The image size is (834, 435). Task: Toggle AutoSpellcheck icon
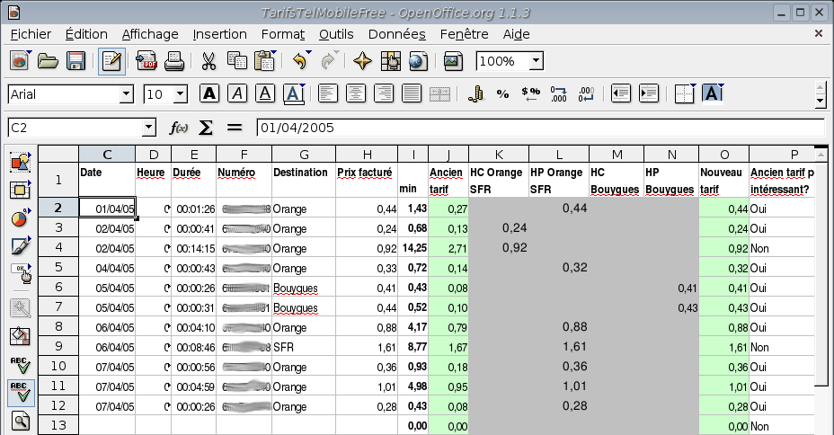[x=21, y=393]
